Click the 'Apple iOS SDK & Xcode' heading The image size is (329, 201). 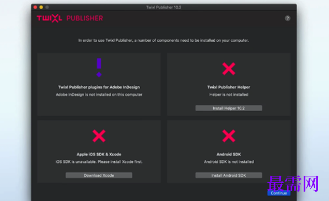[99, 154]
